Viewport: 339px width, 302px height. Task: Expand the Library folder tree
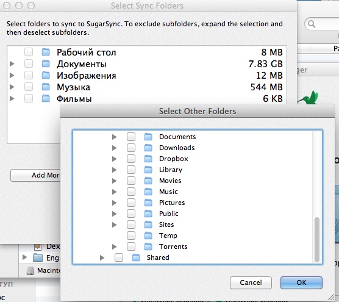[115, 170]
